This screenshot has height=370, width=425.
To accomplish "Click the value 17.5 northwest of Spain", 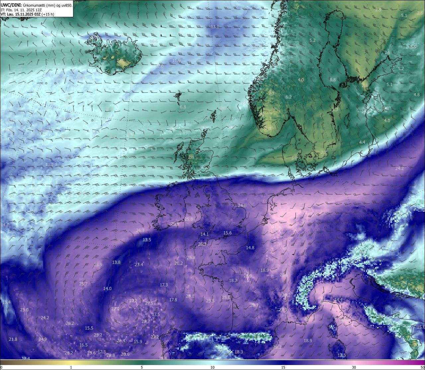I will pos(156,315).
